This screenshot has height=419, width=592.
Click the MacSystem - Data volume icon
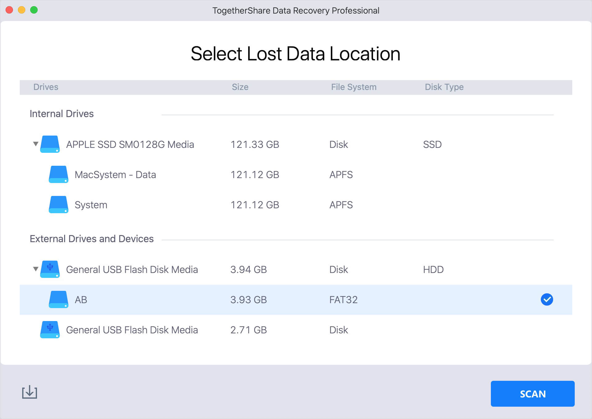(x=58, y=174)
